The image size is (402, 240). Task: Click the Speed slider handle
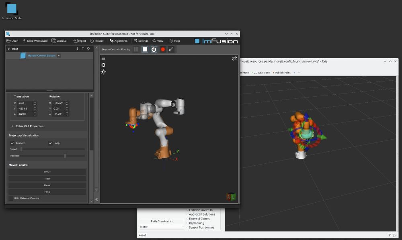pyautogui.click(x=22, y=149)
